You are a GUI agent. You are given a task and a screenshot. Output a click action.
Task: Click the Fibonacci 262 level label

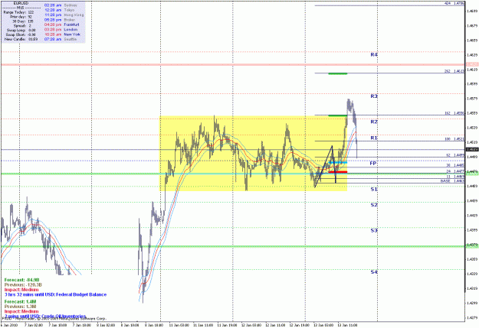point(454,71)
